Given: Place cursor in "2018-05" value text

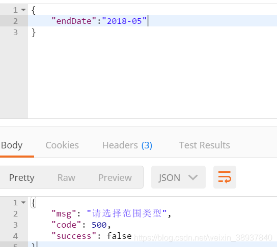Looking at the screenshot, I should point(124,21).
